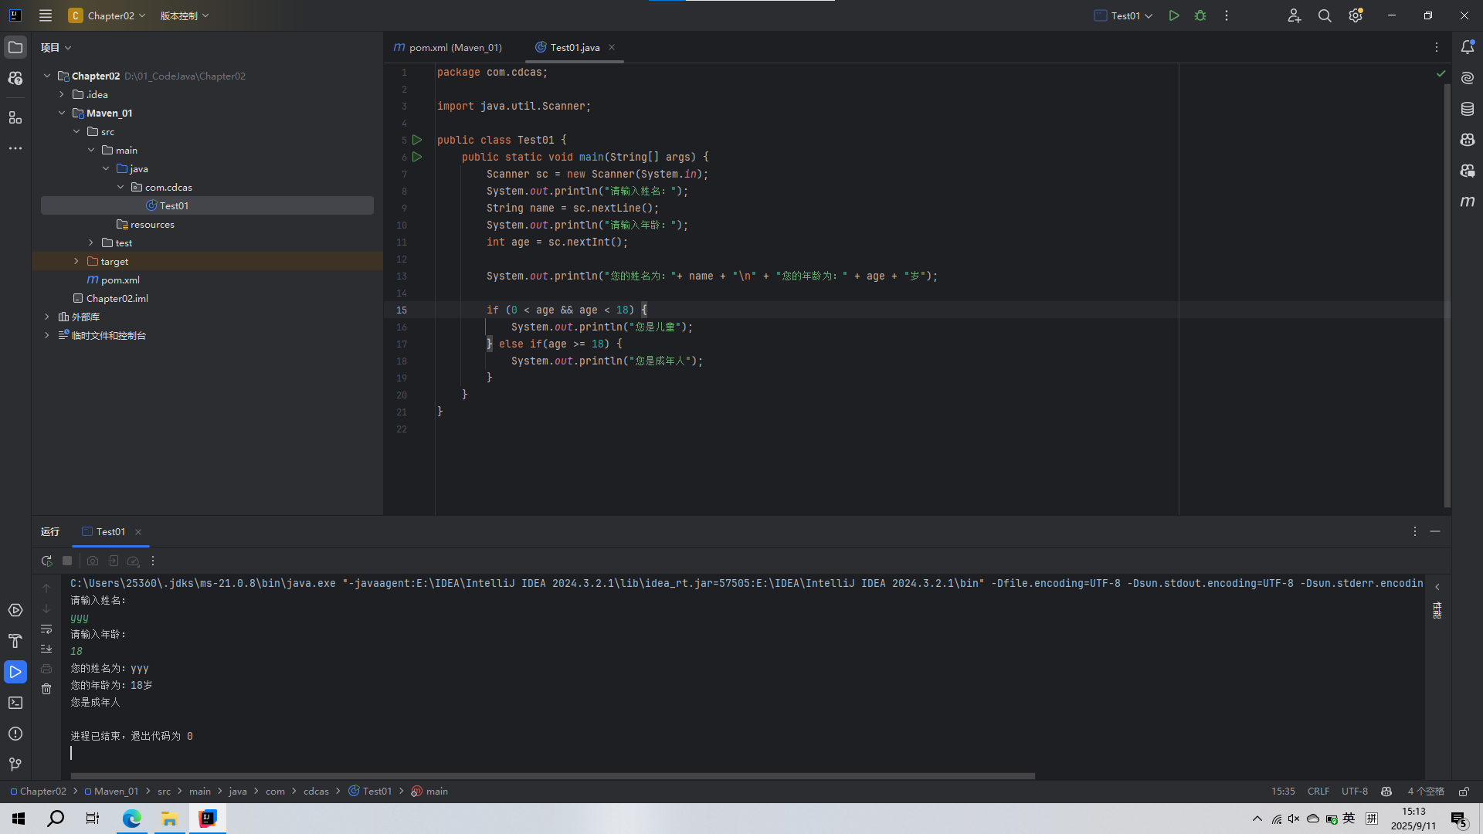Expand the target folder
This screenshot has width=1483, height=834.
coord(76,262)
